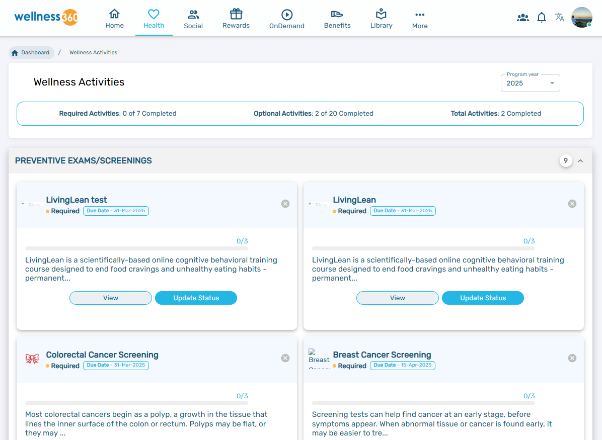Click View on LivingLean test card
The image size is (602, 440).
click(x=111, y=298)
